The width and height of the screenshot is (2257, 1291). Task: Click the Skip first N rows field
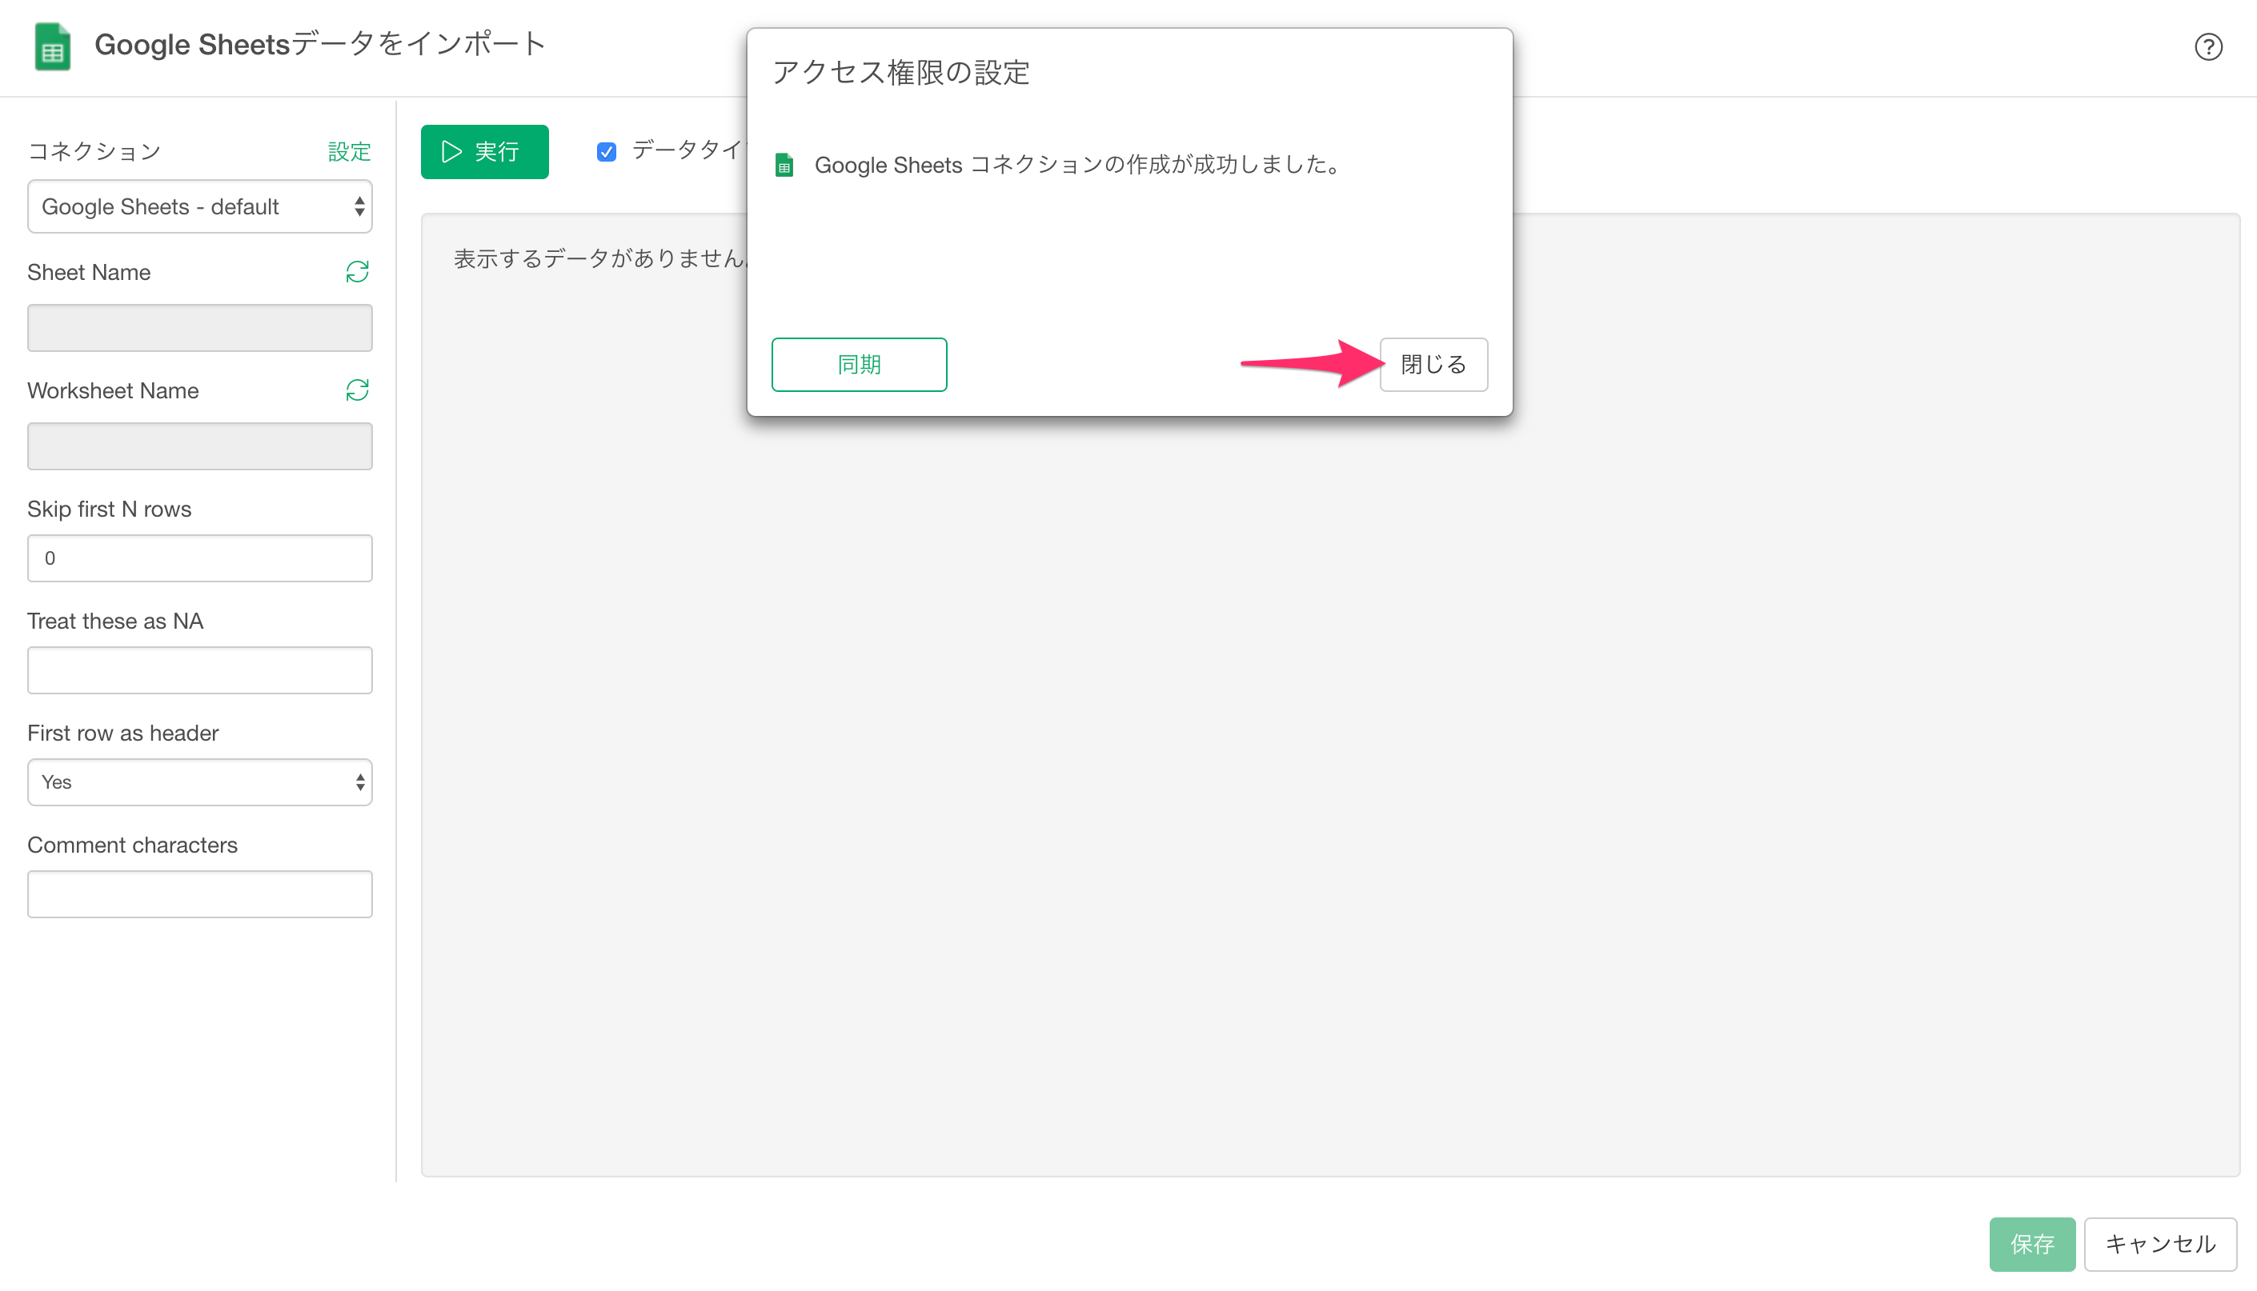coord(199,558)
